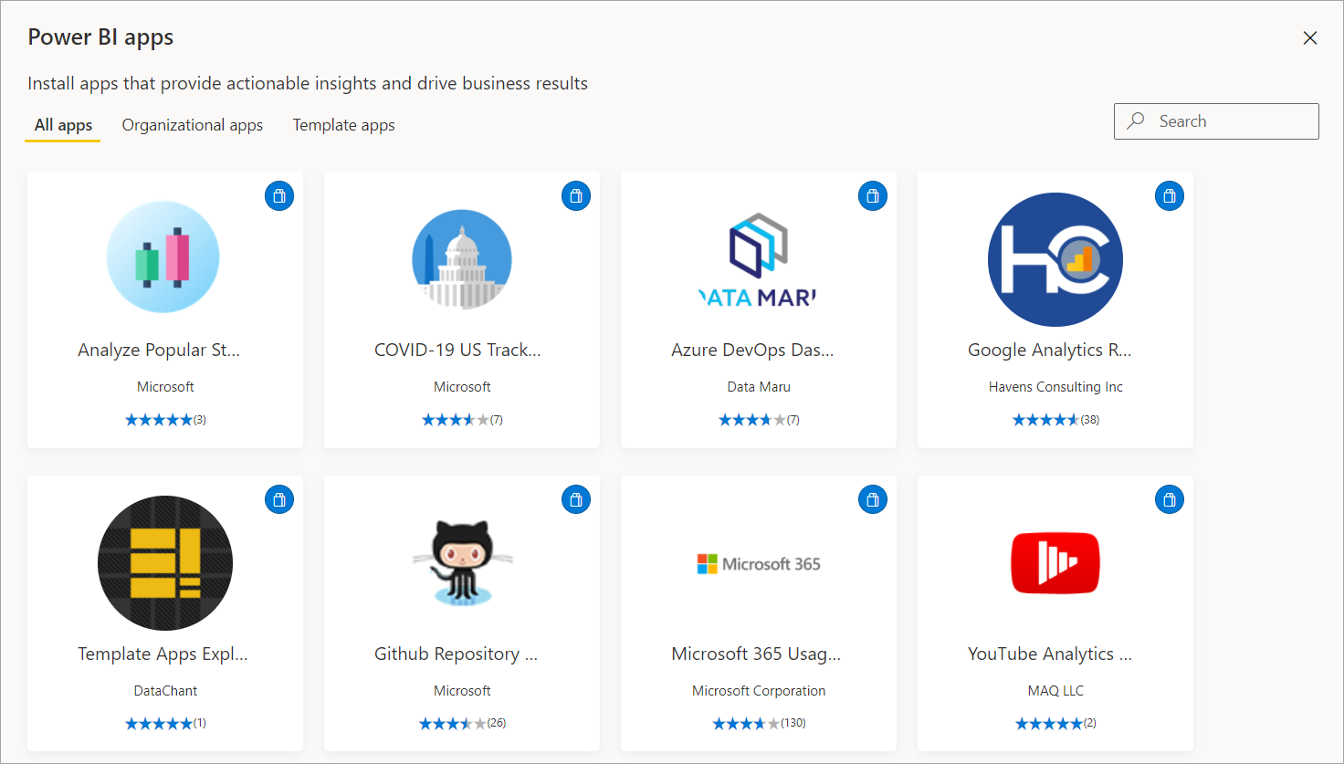Image resolution: width=1344 pixels, height=764 pixels.
Task: Click the Havens Consulting Inc publisher name
Action: pyautogui.click(x=1055, y=386)
